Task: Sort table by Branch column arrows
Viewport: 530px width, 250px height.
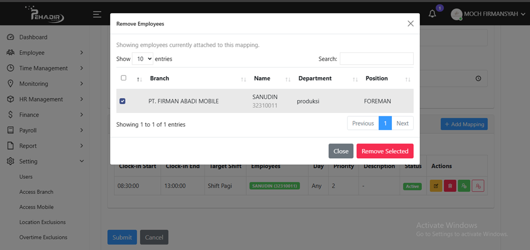Action: pos(244,79)
